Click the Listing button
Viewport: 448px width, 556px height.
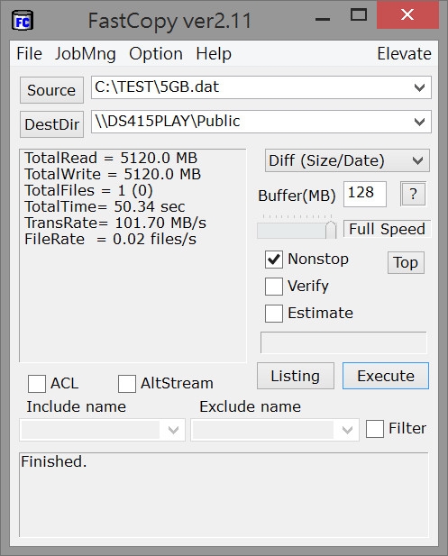[296, 376]
